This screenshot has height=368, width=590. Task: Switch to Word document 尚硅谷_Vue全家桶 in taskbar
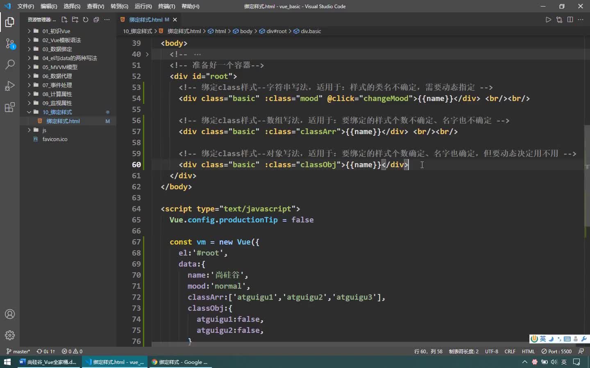pos(48,362)
